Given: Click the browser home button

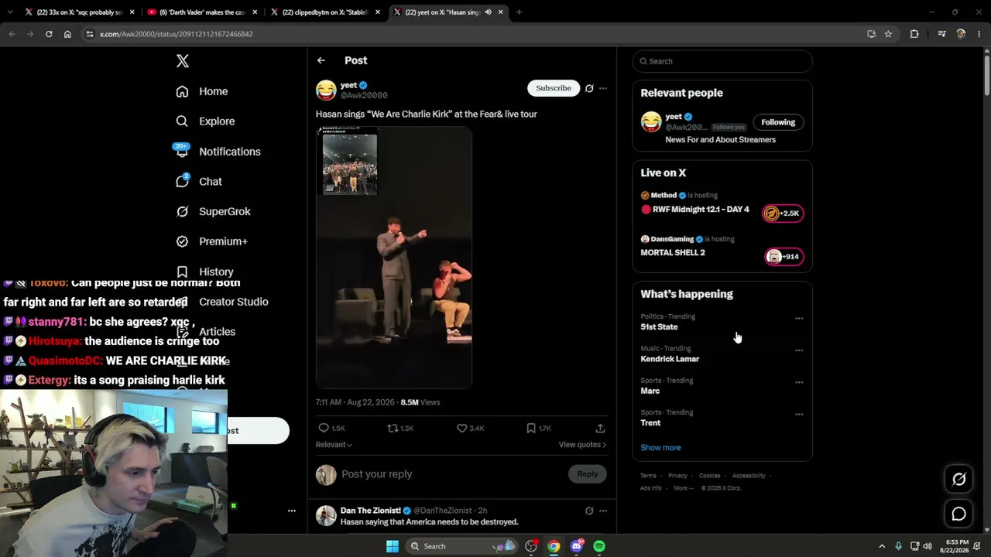Looking at the screenshot, I should pyautogui.click(x=67, y=34).
